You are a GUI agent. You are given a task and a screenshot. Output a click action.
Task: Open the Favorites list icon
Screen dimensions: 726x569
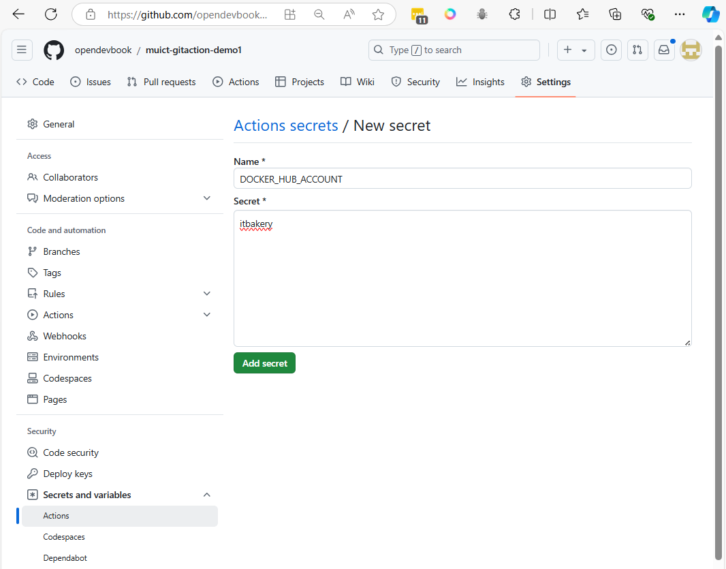click(582, 14)
